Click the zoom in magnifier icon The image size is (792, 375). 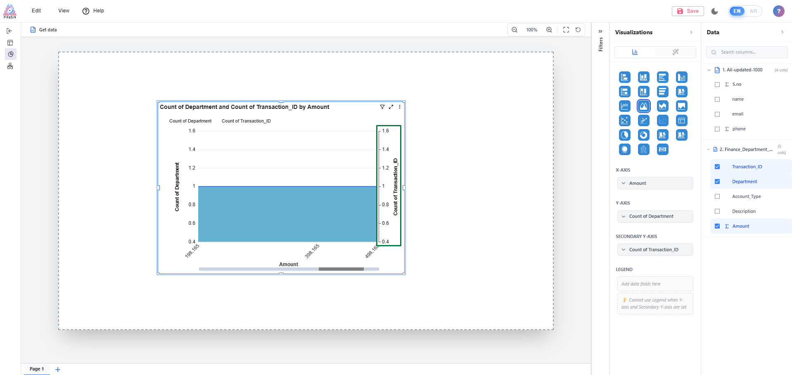tap(549, 30)
